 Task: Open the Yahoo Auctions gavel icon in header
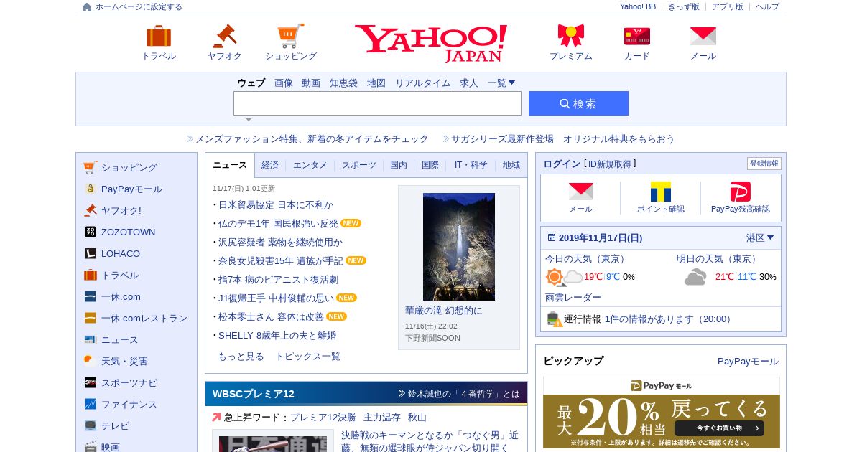coord(224,36)
